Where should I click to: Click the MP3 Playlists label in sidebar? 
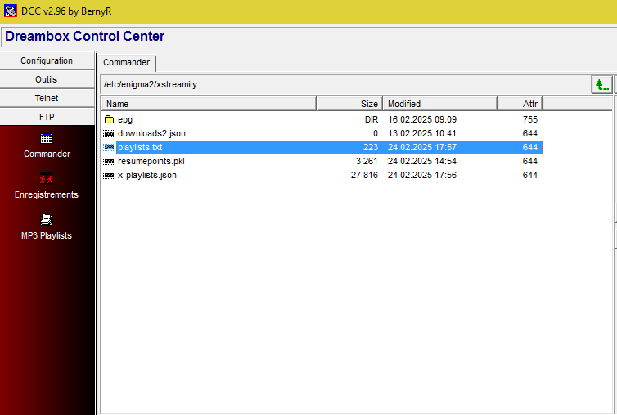47,235
